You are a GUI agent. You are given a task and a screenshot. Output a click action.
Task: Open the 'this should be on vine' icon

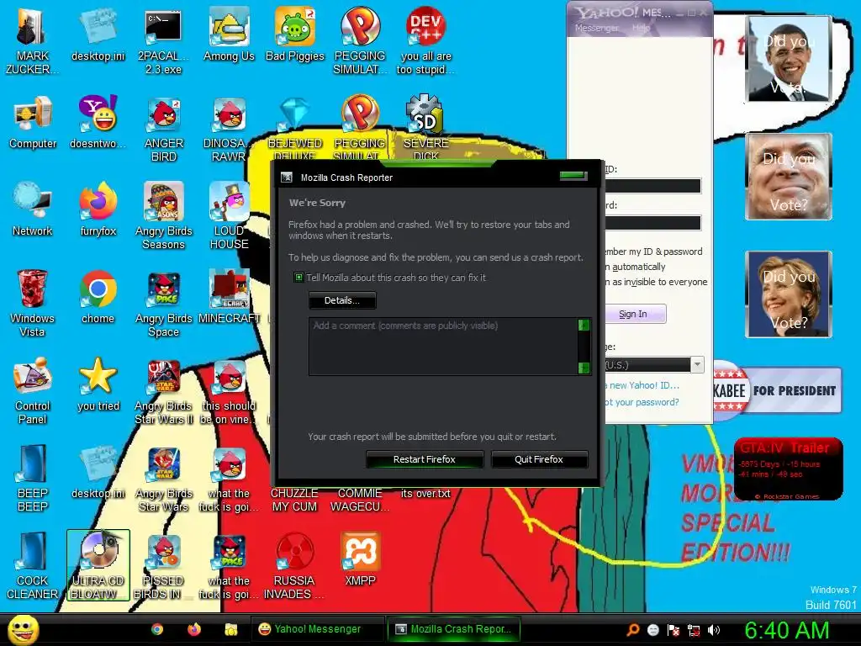click(x=229, y=390)
